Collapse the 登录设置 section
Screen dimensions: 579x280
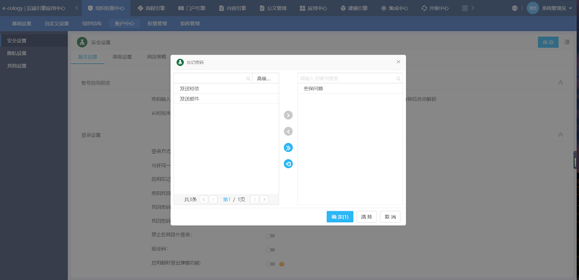pos(560,135)
